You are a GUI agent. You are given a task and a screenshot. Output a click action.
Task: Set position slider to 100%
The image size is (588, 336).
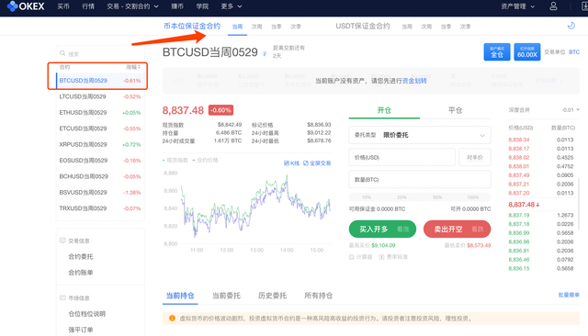tap(472, 197)
